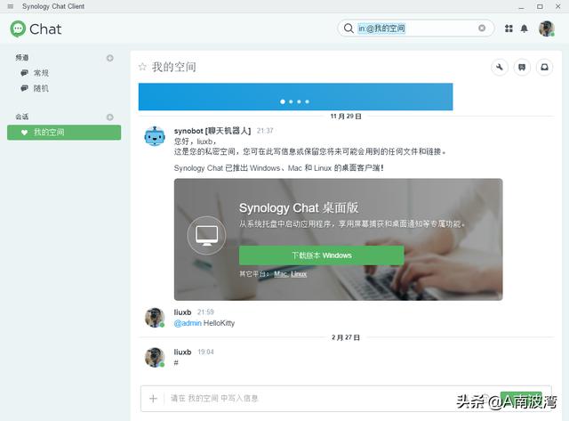
Task: Select the fourth dot of the banner carousel
Action: pos(307,101)
